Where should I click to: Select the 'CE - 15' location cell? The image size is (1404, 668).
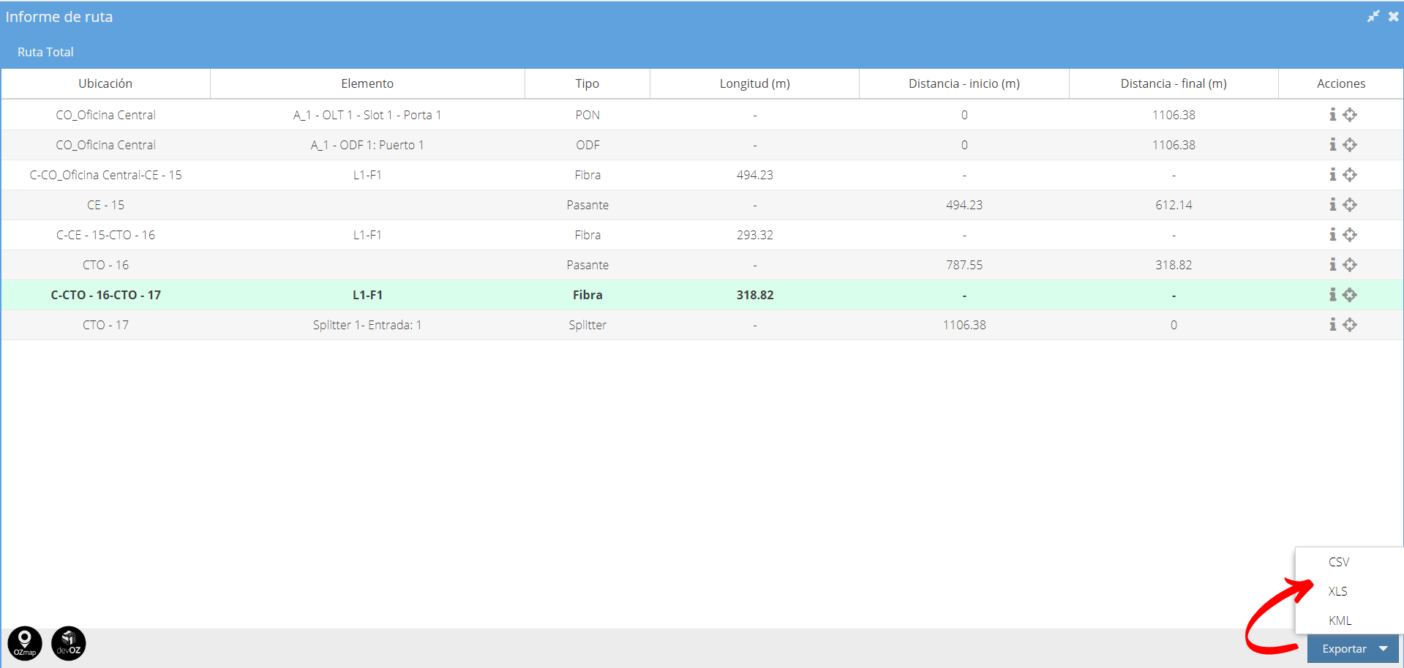(105, 205)
